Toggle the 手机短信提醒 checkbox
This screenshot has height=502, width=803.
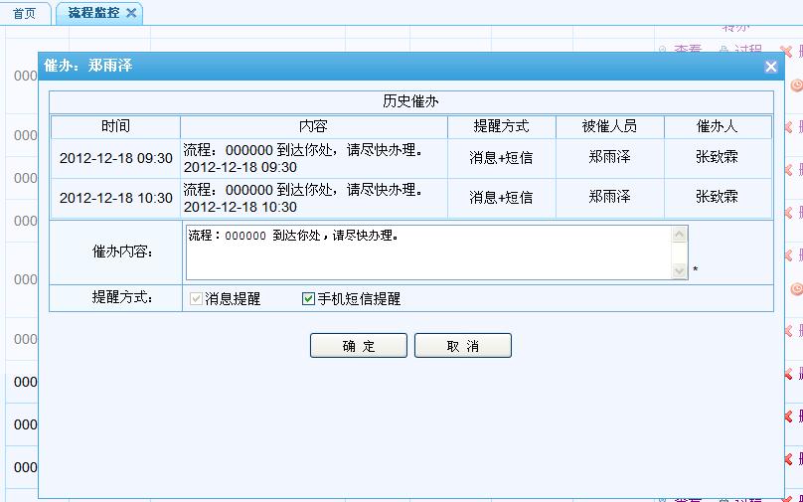click(308, 298)
